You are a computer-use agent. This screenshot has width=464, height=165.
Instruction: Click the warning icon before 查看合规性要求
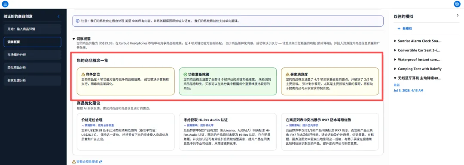coord(74,162)
